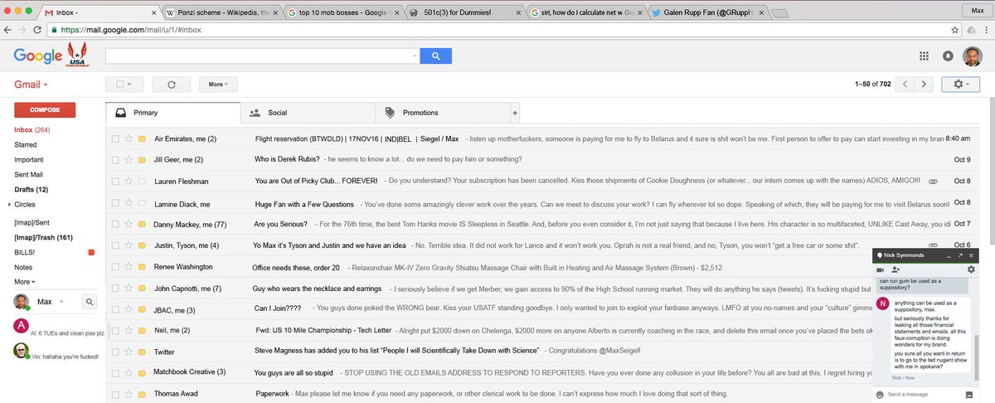Select the Matchbook Creative email checkbox
This screenshot has width=995, height=403.
(x=115, y=373)
